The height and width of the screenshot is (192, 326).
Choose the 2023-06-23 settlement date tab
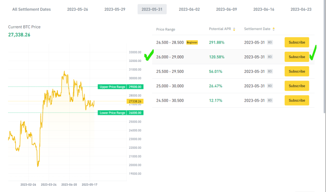pyautogui.click(x=301, y=9)
